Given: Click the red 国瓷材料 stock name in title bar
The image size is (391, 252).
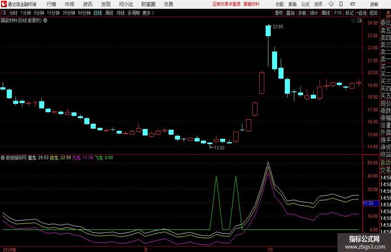Looking at the screenshot, I should point(252,4).
